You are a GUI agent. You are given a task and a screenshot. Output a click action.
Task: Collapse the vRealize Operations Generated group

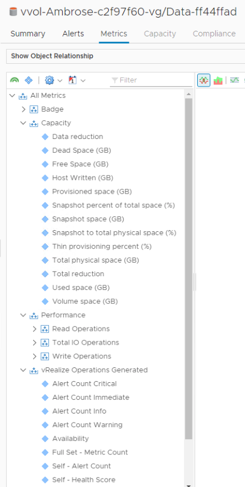(23, 370)
